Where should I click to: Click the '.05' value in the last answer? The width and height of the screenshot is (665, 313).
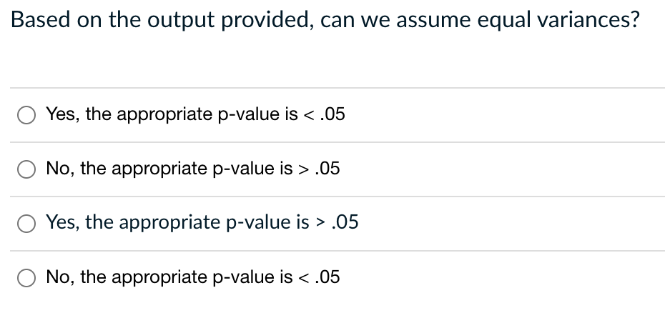(x=327, y=277)
